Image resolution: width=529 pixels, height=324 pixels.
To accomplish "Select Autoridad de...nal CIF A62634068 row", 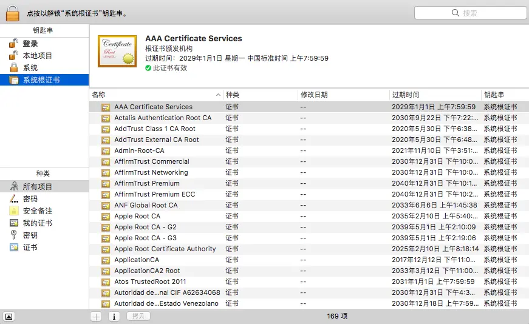I will click(x=309, y=292).
